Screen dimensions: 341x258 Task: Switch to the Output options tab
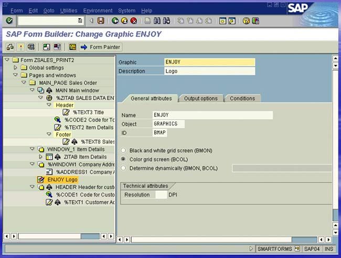pos(201,99)
